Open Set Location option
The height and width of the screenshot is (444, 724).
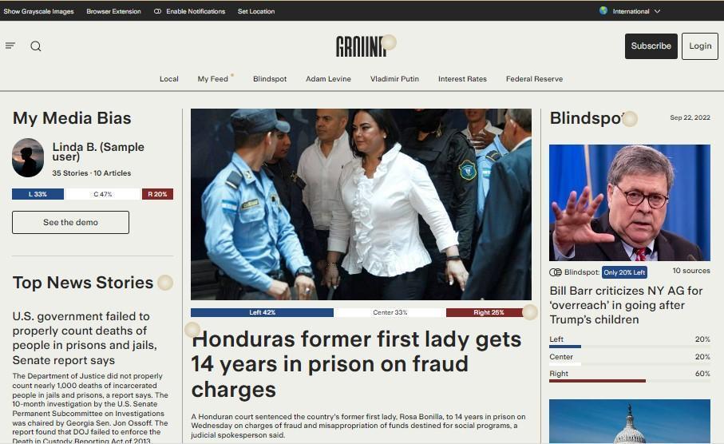point(256,11)
